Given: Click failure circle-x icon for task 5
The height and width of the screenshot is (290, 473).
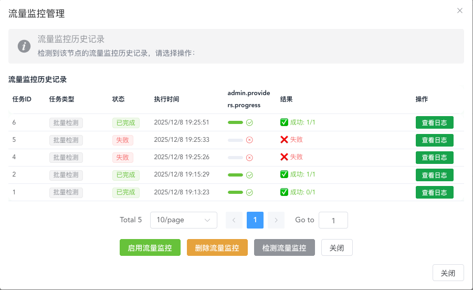Looking at the screenshot, I should (x=250, y=140).
